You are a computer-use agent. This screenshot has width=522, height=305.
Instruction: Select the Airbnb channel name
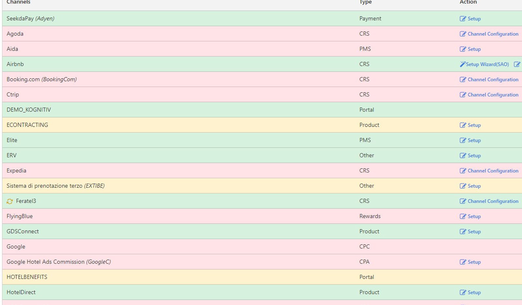coord(15,64)
